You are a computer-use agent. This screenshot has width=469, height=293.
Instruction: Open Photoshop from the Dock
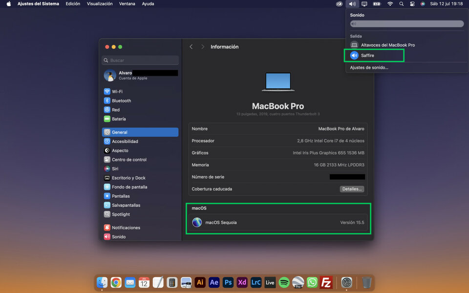point(228,282)
